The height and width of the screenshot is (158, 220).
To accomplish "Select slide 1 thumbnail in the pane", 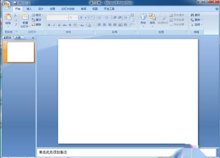I will pos(20,52).
